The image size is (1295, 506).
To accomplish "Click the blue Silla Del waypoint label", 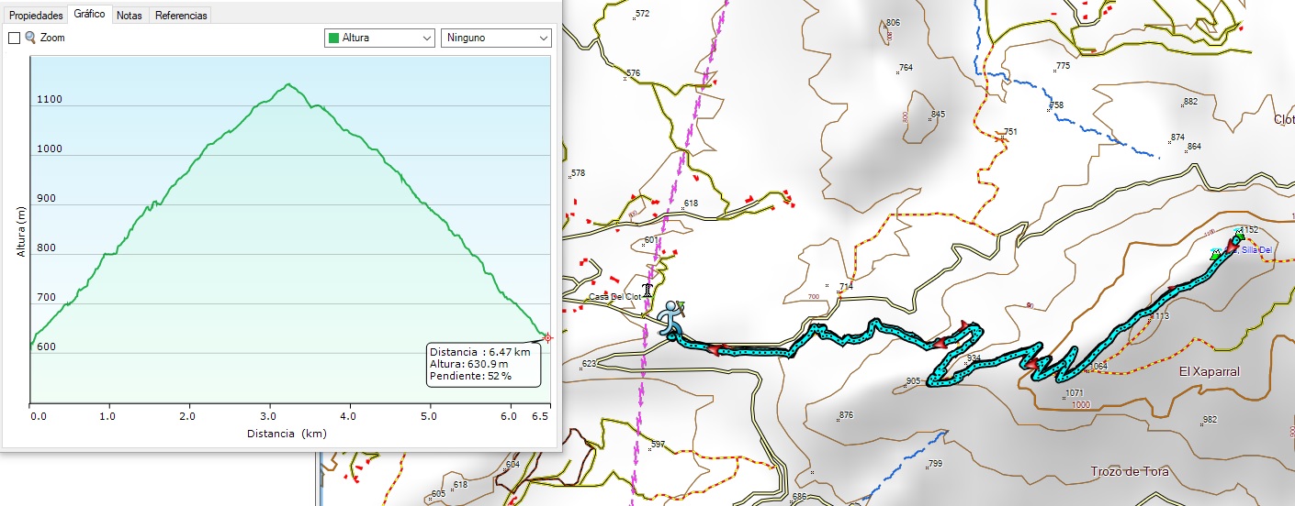I will coord(1256,250).
